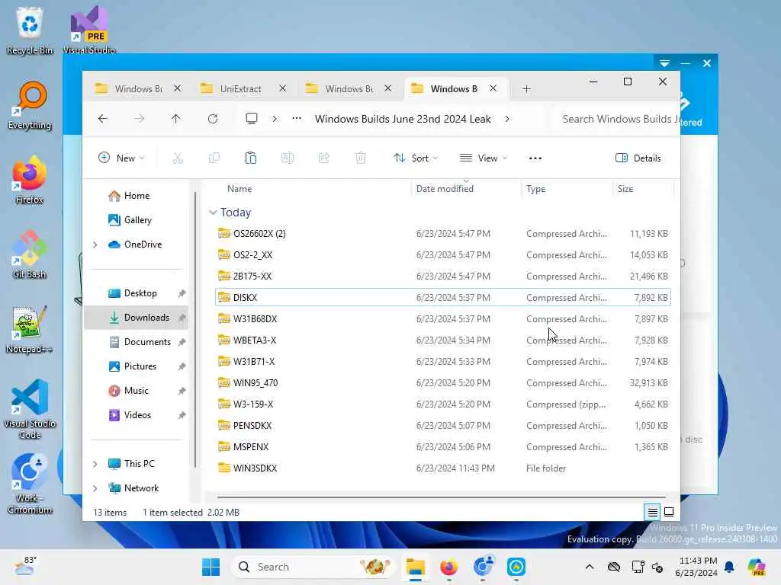781x585 pixels.
Task: Select the MSPENX archive
Action: (x=443, y=446)
